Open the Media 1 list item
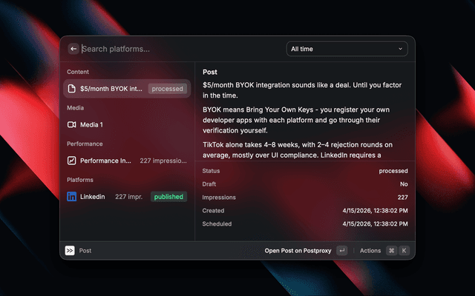Screen dimensions: 475x296 tap(127, 125)
